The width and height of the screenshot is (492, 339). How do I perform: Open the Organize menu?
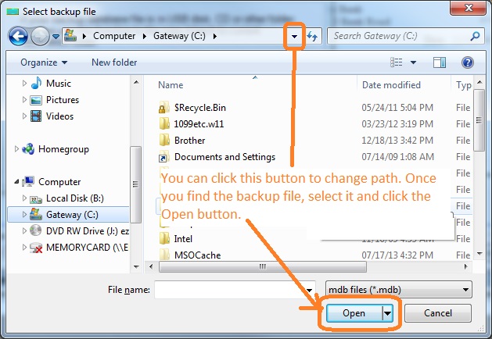click(44, 62)
